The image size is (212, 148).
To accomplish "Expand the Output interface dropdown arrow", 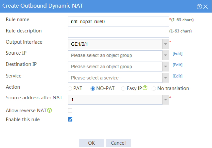I will tap(166, 44).
